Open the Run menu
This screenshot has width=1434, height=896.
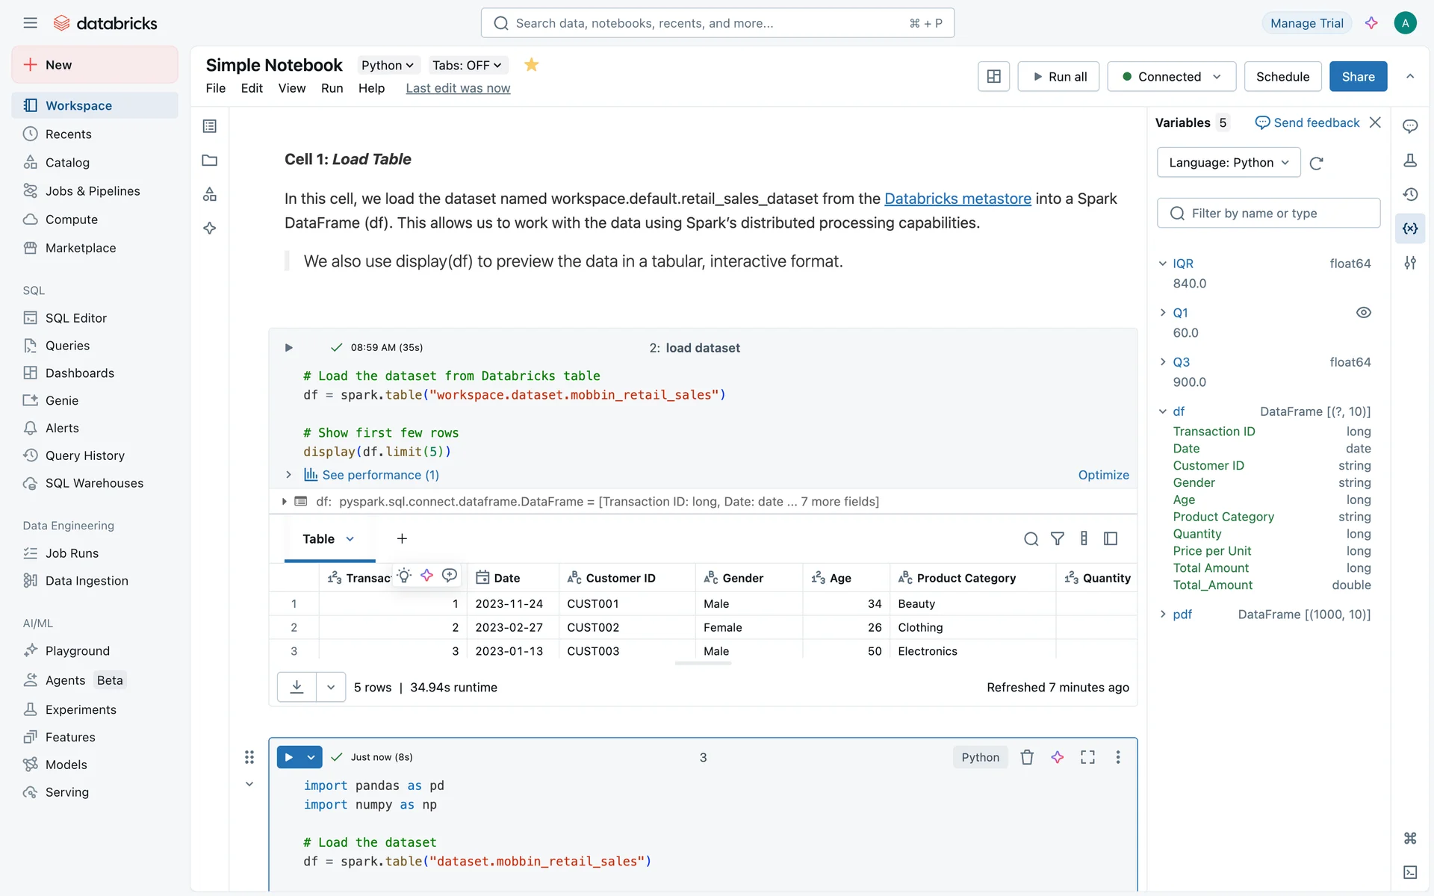click(x=332, y=88)
